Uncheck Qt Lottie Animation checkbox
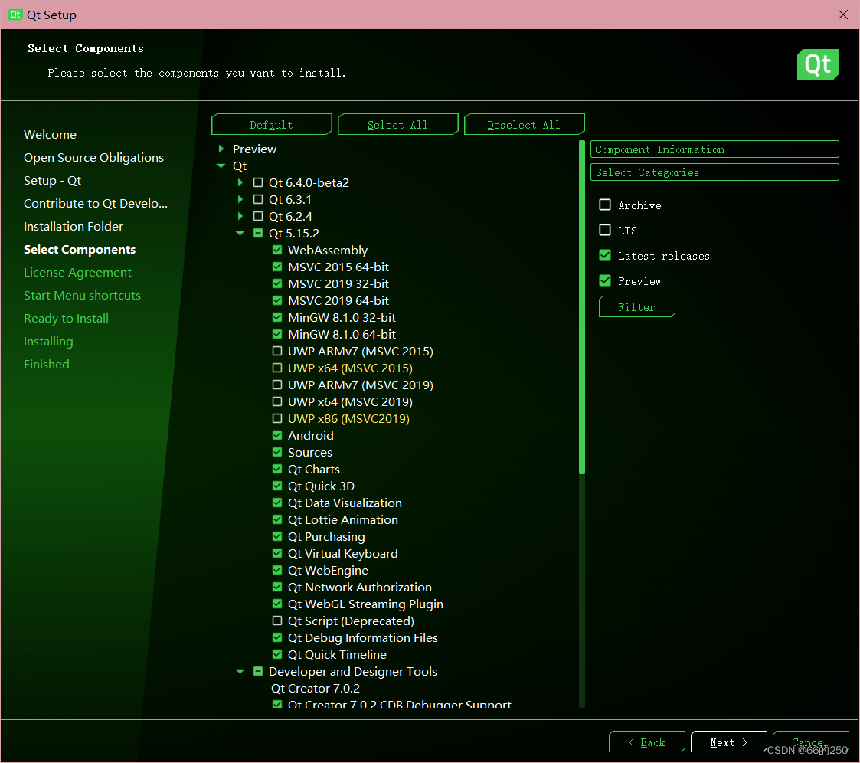 (x=277, y=519)
